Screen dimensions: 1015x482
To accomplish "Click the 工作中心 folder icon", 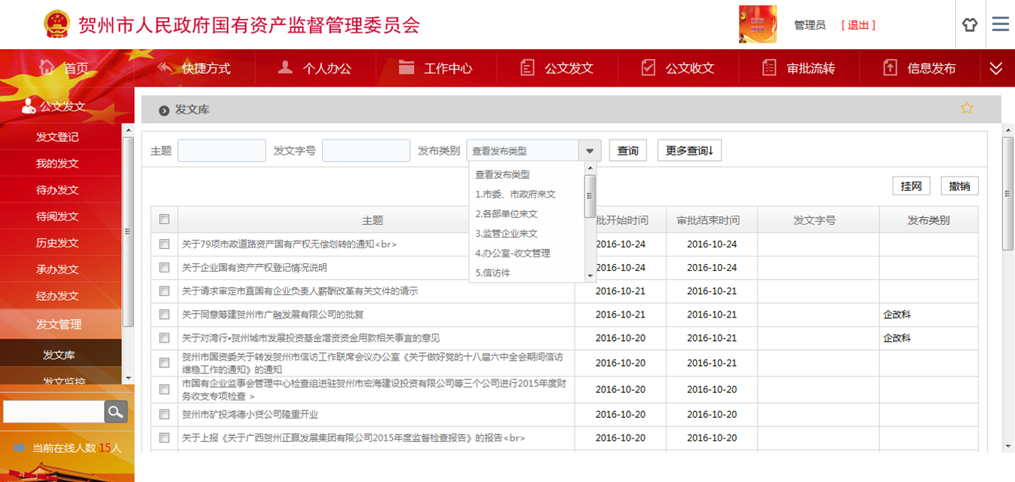I will tap(406, 67).
